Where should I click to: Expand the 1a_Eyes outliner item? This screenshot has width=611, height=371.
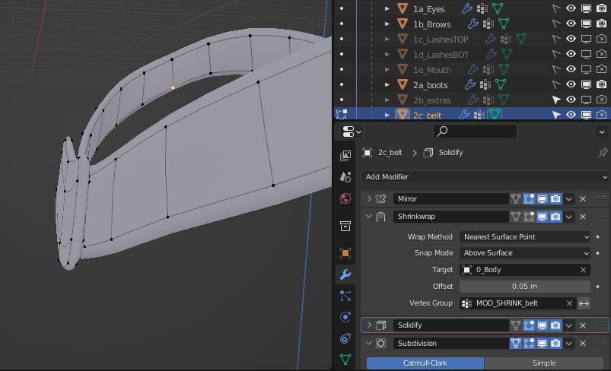tap(387, 8)
